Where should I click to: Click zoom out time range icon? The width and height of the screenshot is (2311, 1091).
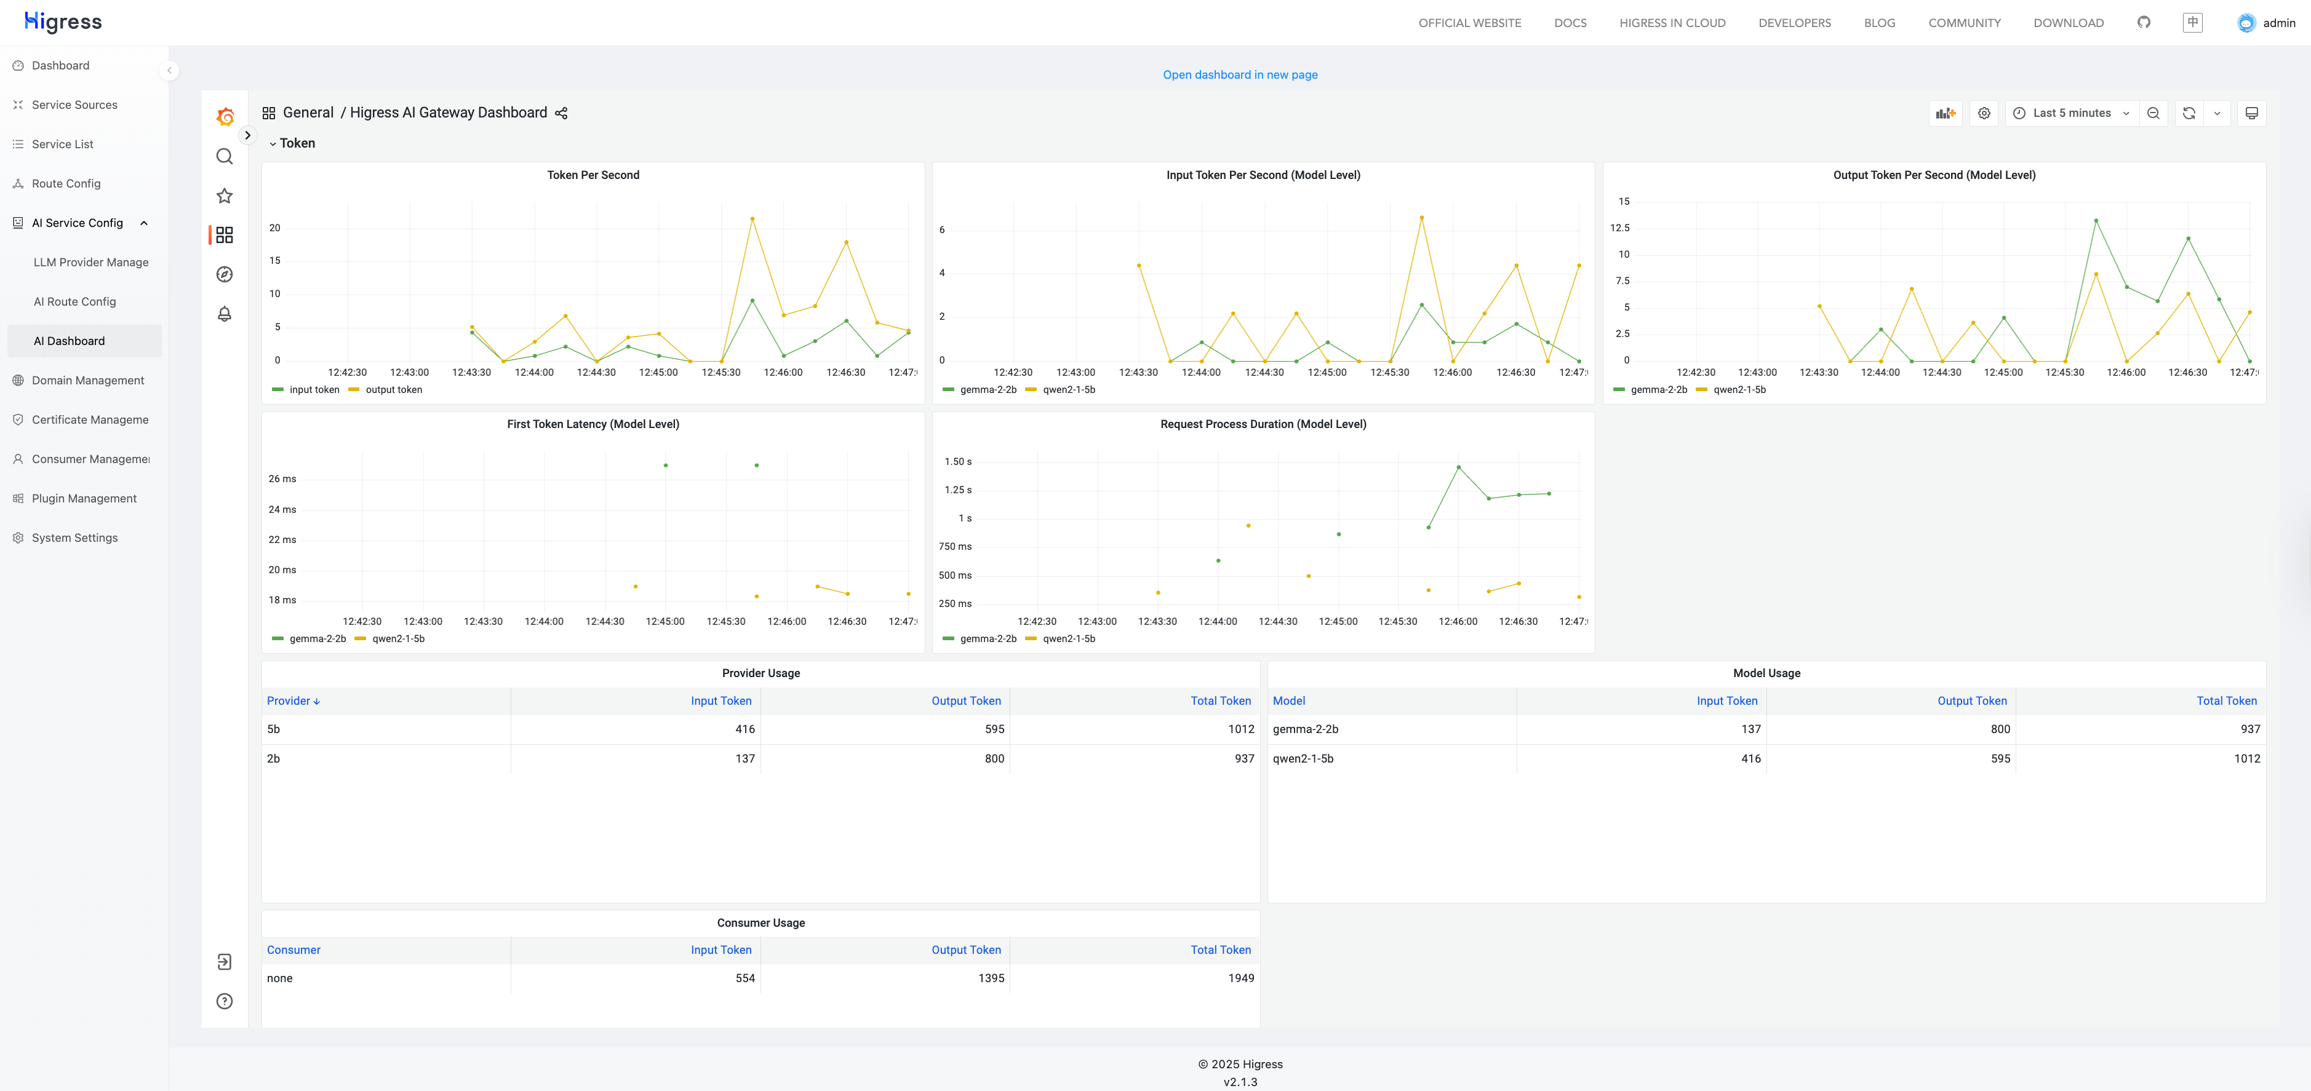[2153, 113]
